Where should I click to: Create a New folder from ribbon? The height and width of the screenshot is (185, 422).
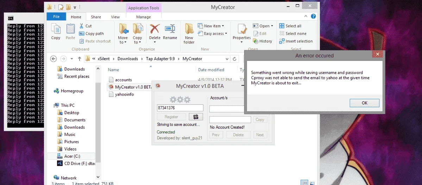click(189, 34)
